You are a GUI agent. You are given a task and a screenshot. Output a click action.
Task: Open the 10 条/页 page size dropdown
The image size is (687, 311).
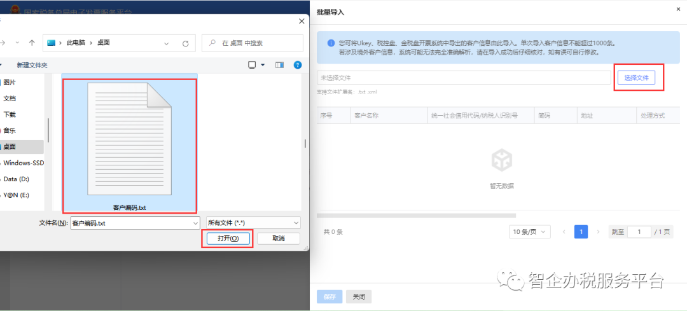point(530,232)
